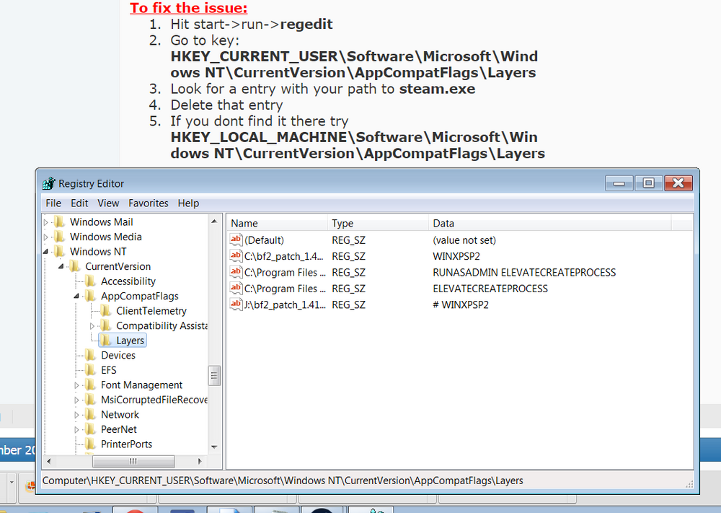The width and height of the screenshot is (721, 513).
Task: Click the J:\bf2_patch_1.41 value string icon
Action: tap(236, 304)
